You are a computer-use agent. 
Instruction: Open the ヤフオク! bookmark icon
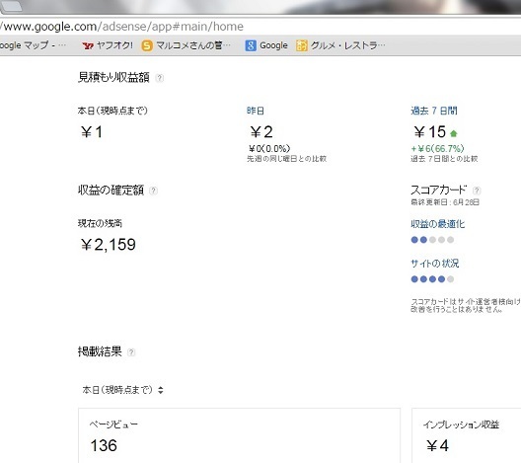click(x=88, y=45)
